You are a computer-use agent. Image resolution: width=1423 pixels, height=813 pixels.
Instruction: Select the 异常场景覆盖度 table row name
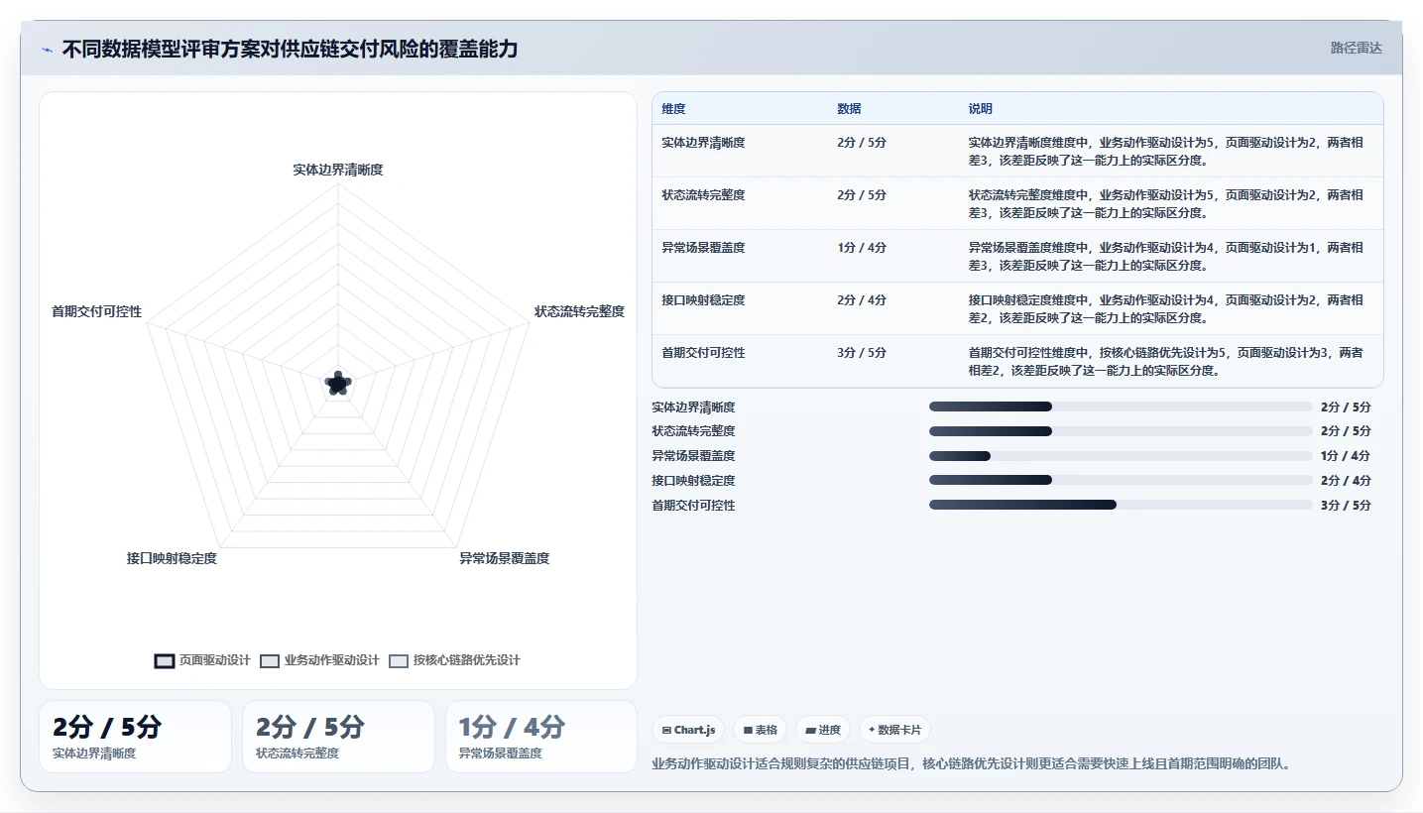[703, 248]
